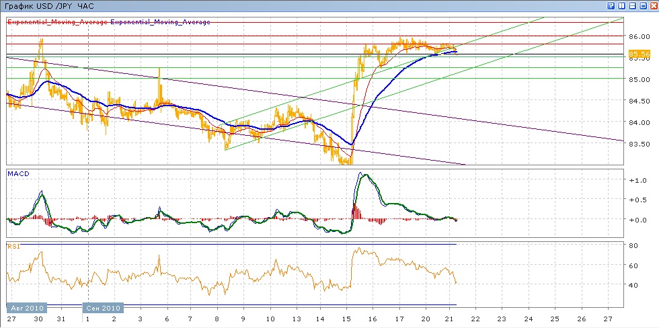Image resolution: width=659 pixels, height=328 pixels.
Task: Click the 83.50 price axis label
Action: pos(637,144)
